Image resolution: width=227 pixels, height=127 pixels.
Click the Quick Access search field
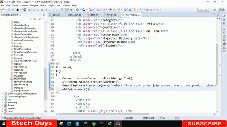[x=204, y=10]
